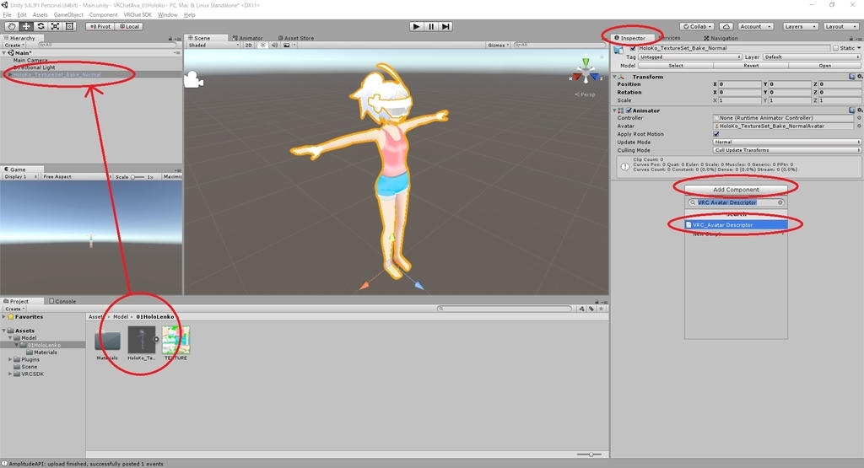Toggle the Inspector lock icon

coord(850,39)
